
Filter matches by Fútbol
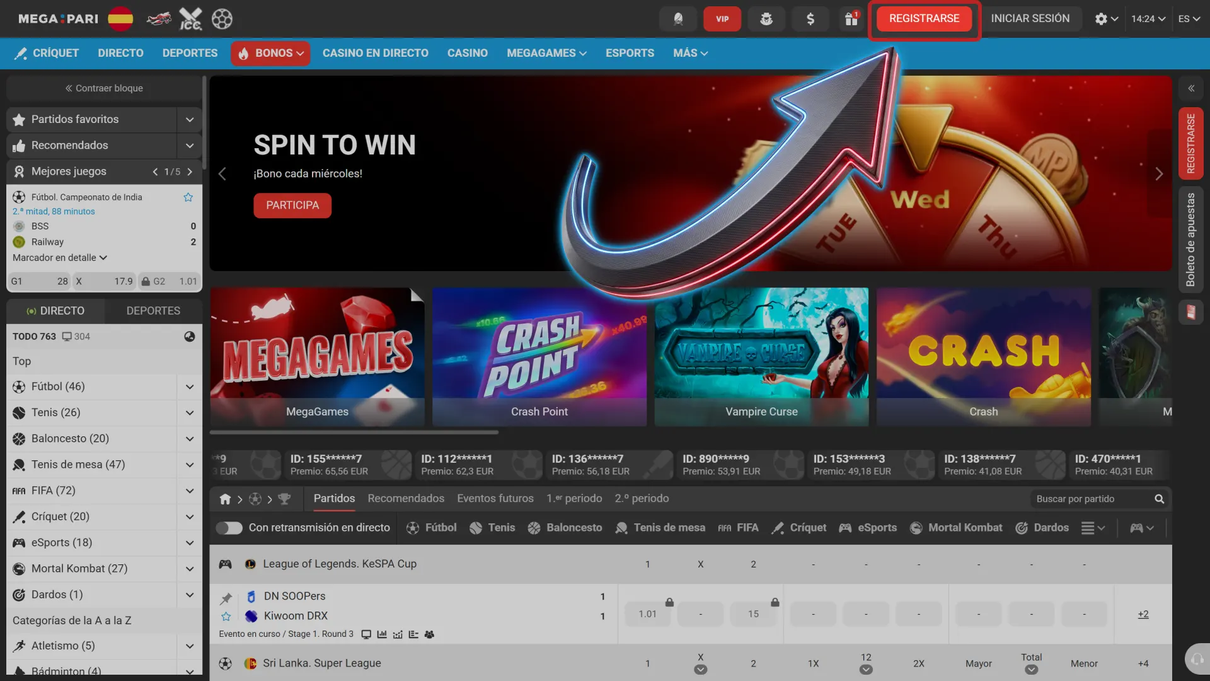coord(432,528)
